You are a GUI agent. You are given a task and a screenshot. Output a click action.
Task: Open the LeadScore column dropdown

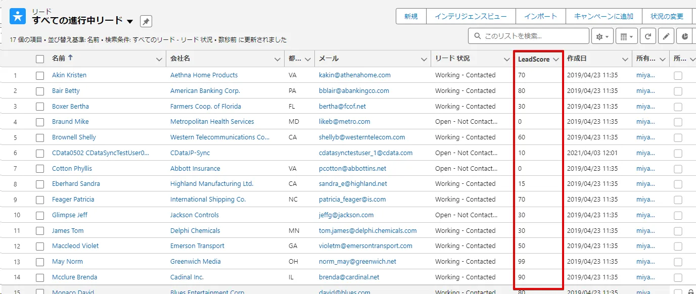(556, 59)
